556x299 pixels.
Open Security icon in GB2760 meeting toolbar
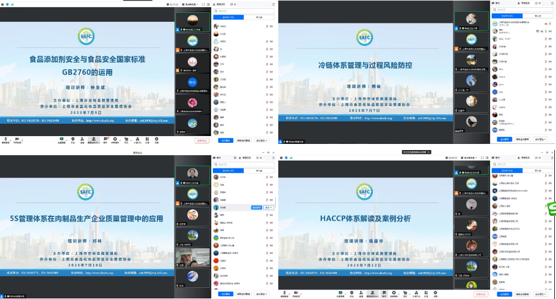point(72,139)
